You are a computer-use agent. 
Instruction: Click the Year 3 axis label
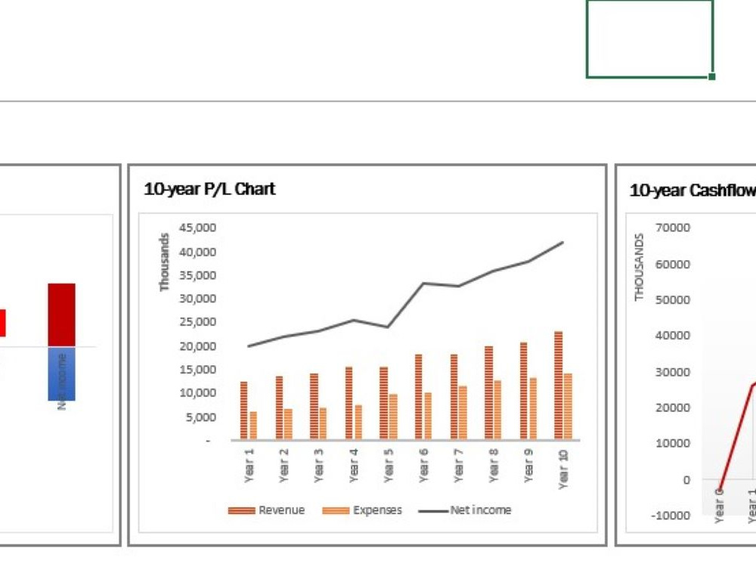[318, 465]
